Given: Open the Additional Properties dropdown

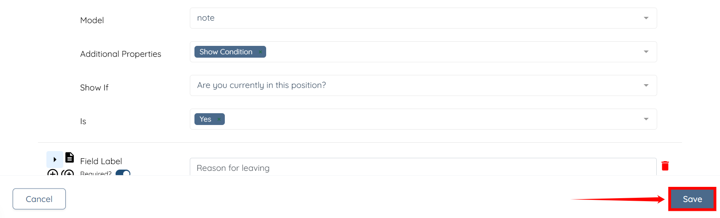Looking at the screenshot, I should click(x=646, y=52).
